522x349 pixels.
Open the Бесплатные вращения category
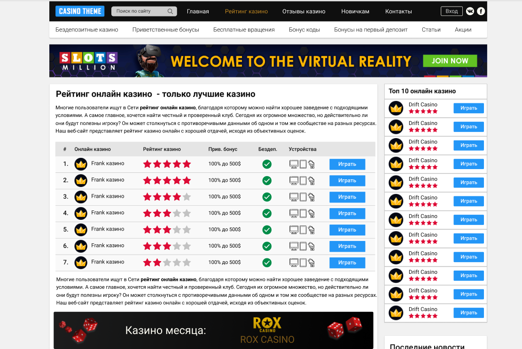(244, 30)
